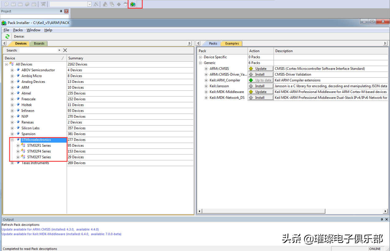Install the Keil::Jansson pack

coord(260,86)
